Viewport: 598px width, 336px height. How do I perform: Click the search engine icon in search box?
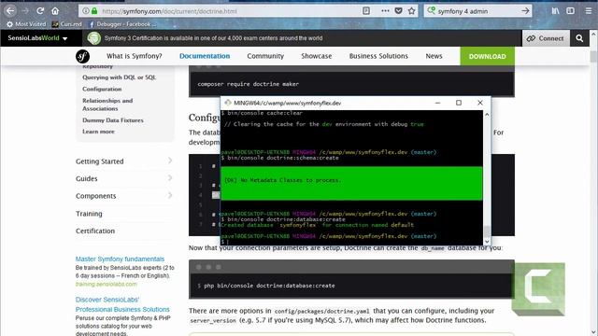pyautogui.click(x=432, y=10)
